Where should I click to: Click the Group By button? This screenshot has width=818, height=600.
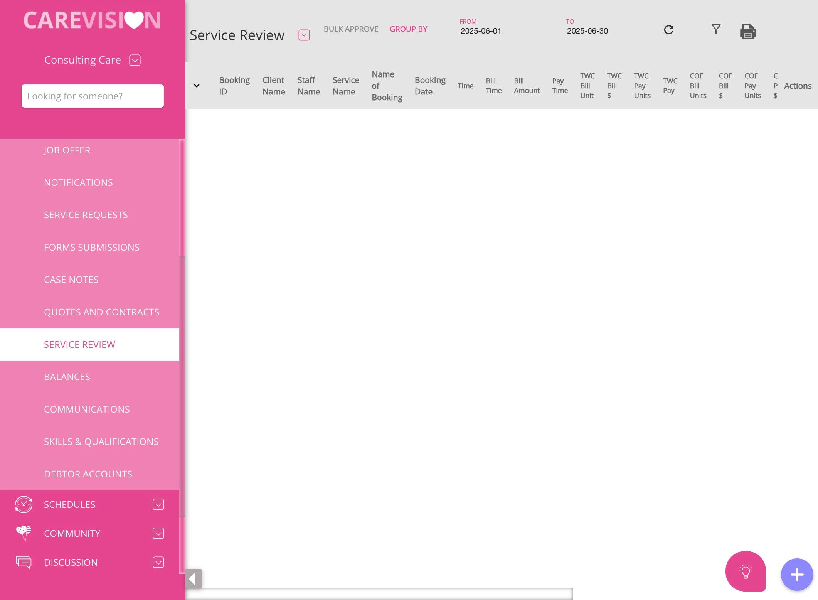tap(408, 29)
